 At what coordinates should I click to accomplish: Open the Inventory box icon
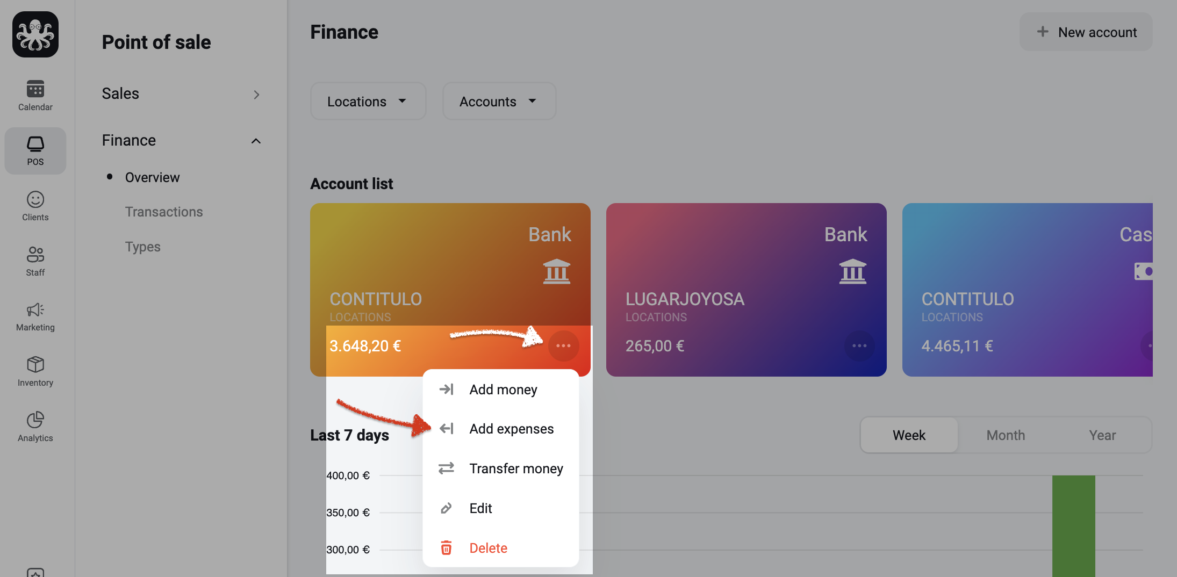click(x=35, y=364)
